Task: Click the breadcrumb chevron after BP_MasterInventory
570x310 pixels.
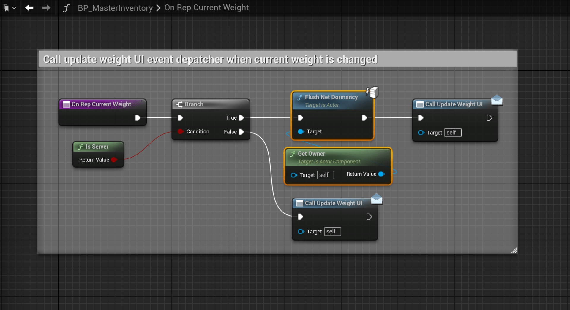Action: (158, 8)
